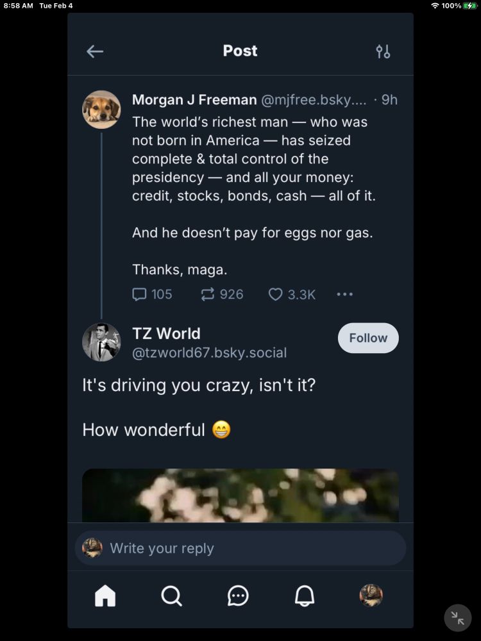
Task: Open thread preferences settings icon
Action: point(383,51)
